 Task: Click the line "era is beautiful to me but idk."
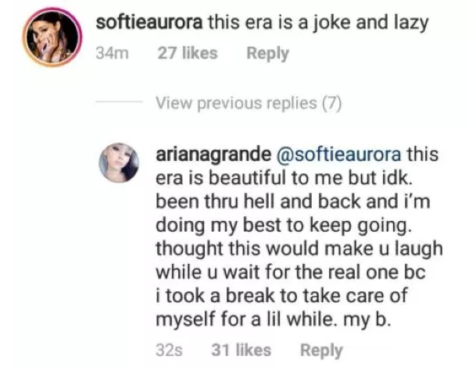click(275, 176)
